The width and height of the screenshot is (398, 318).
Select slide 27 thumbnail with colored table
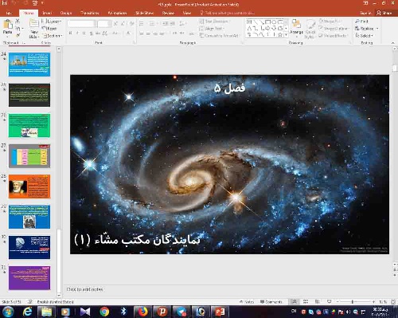[x=29, y=156]
